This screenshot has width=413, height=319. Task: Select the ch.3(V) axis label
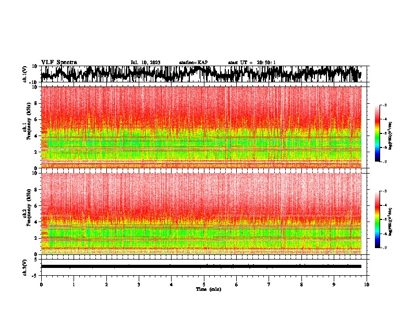coord(25,267)
